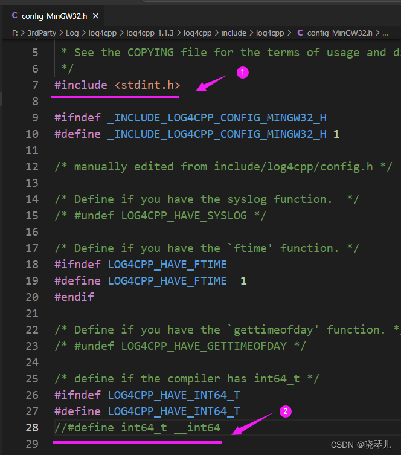Click #ifndef LOG4CPP_HAVE_INT64_T line

[x=147, y=395]
